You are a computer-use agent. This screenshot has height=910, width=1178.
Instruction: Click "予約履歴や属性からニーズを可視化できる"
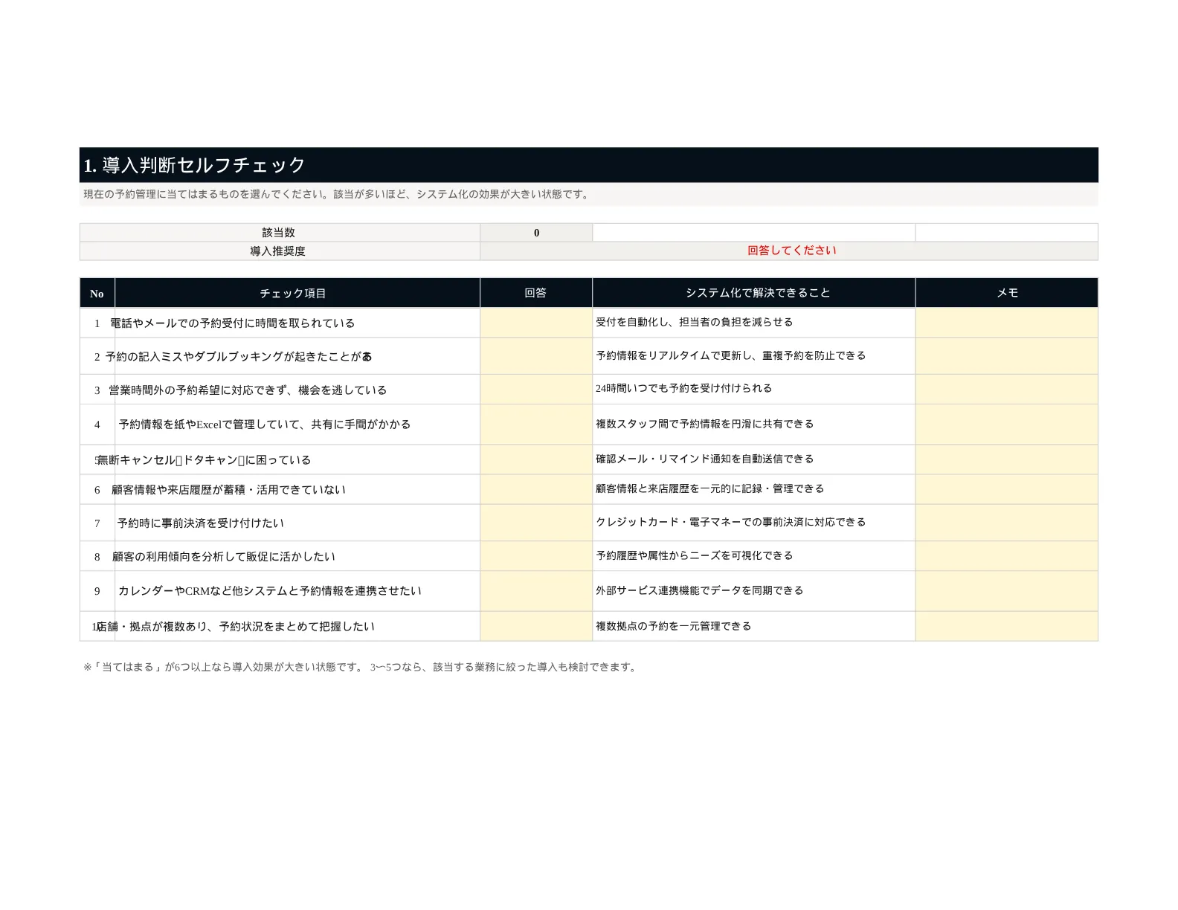[694, 555]
